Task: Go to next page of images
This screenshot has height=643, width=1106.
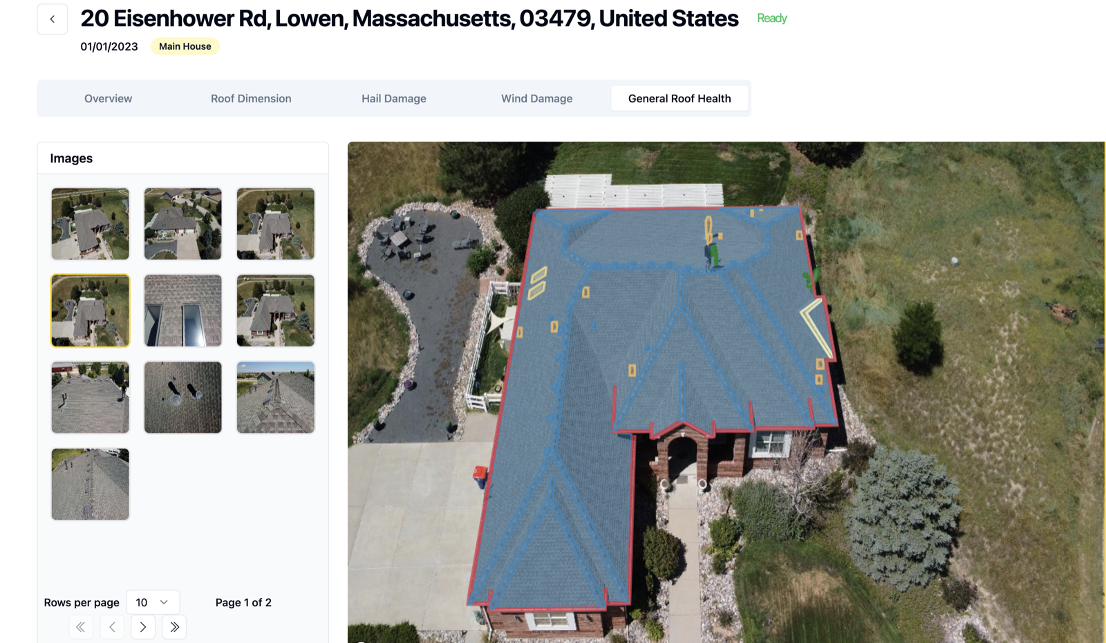Action: 143,627
